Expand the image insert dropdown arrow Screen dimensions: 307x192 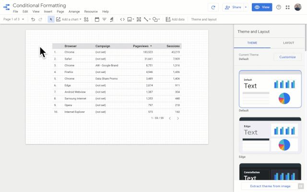133,19
